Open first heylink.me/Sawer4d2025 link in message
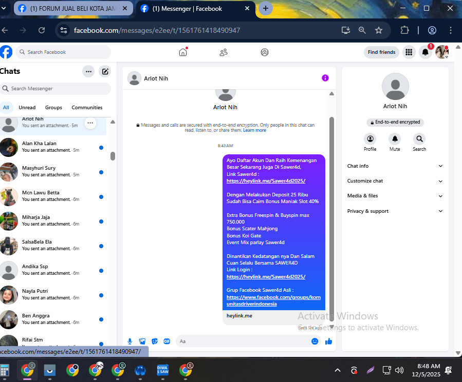 pos(266,181)
